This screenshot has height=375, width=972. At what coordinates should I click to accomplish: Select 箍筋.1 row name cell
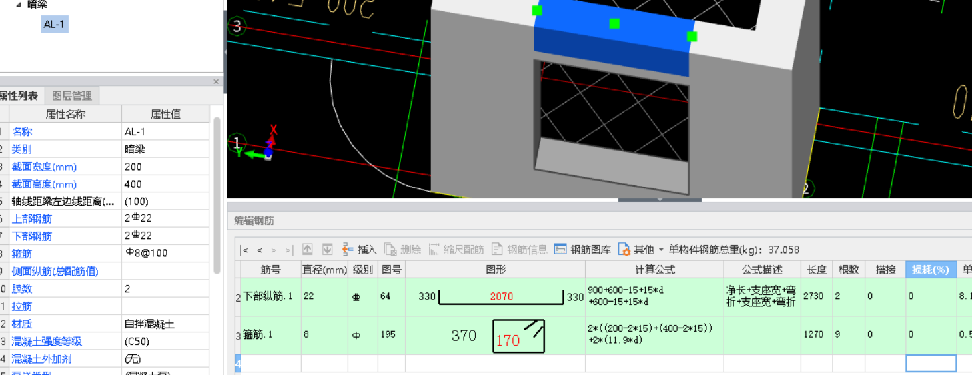coord(270,335)
